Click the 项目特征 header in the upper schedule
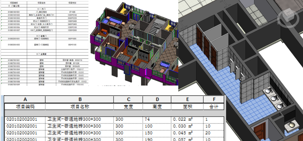Image resolution: width=303 pixels, height=141 pixels. [72, 3]
